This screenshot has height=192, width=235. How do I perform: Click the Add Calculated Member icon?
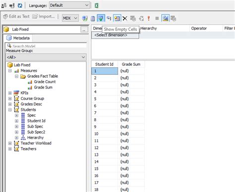(85, 18)
